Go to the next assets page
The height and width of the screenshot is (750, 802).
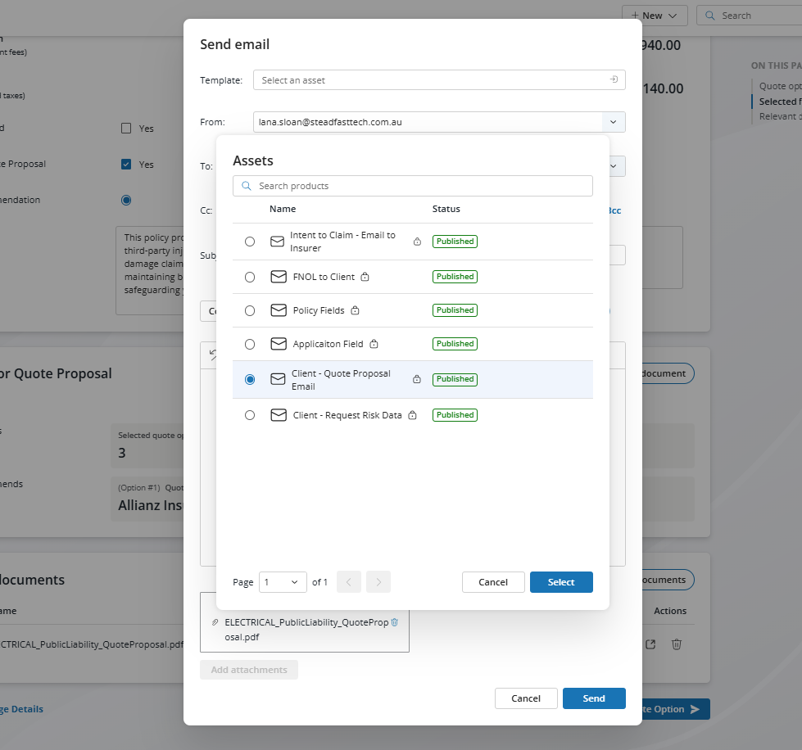(x=378, y=582)
